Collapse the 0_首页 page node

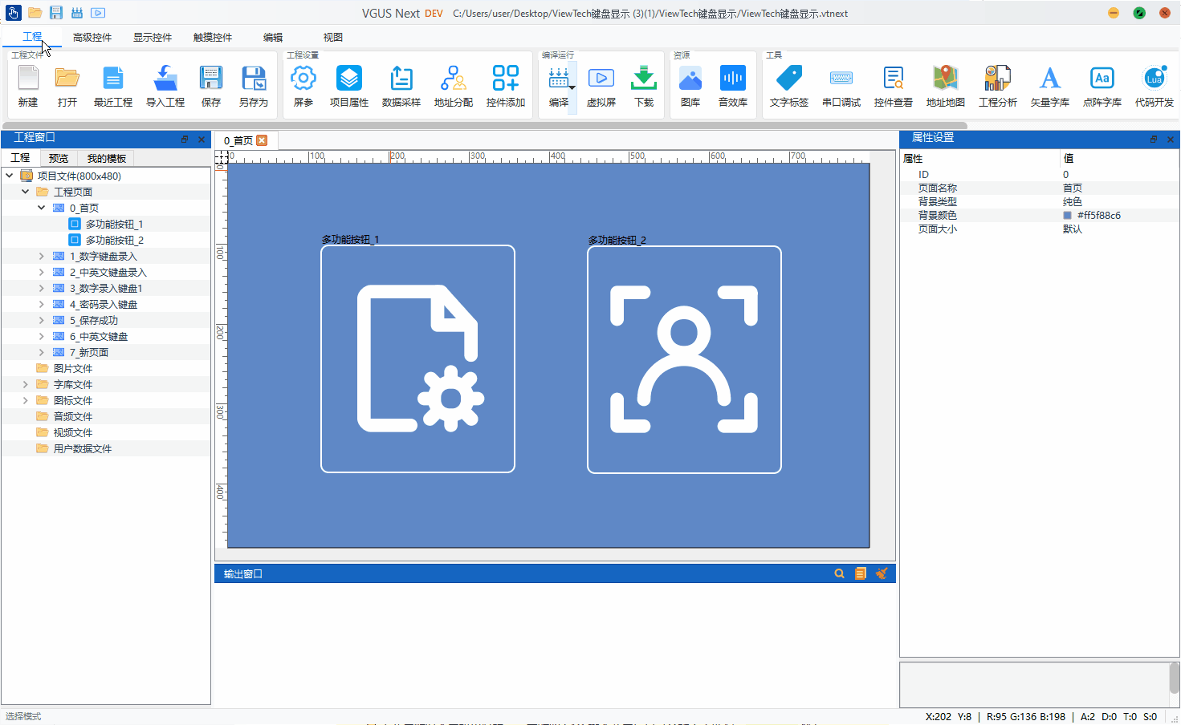pyautogui.click(x=42, y=208)
